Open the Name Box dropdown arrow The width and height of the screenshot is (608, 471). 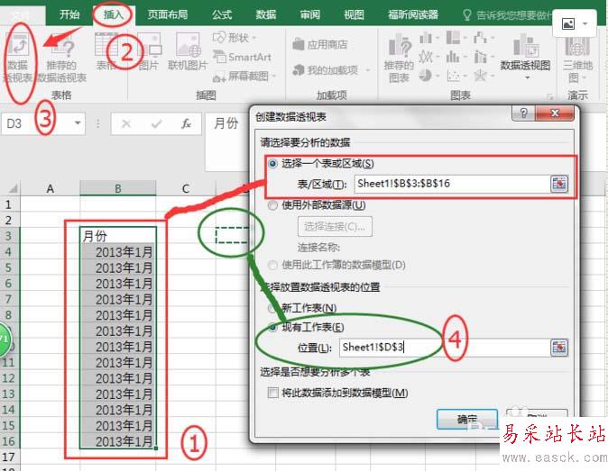[x=78, y=123]
